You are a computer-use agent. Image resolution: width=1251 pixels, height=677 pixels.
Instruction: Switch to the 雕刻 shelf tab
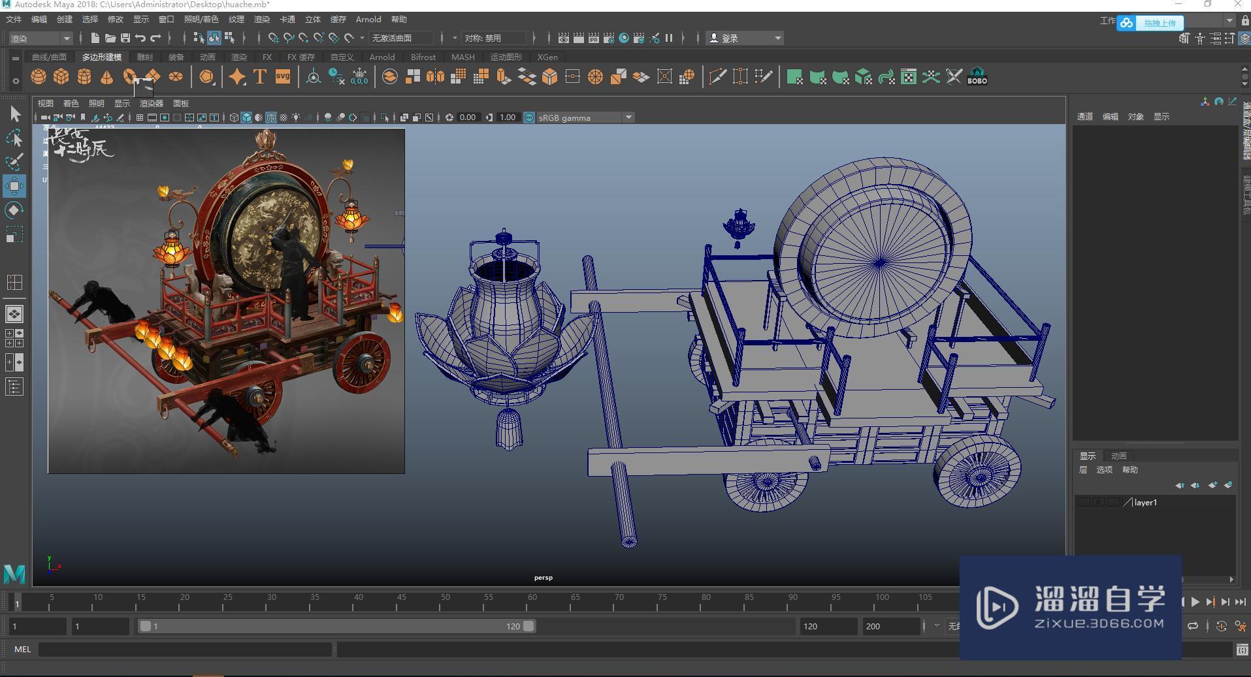pos(144,57)
